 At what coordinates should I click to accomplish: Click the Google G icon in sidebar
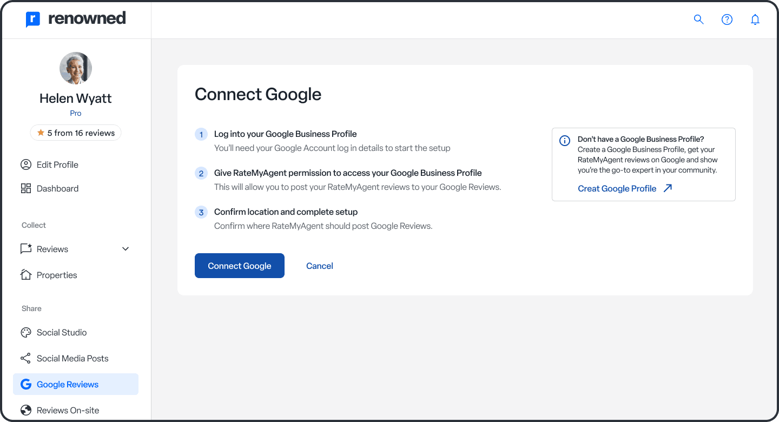26,384
